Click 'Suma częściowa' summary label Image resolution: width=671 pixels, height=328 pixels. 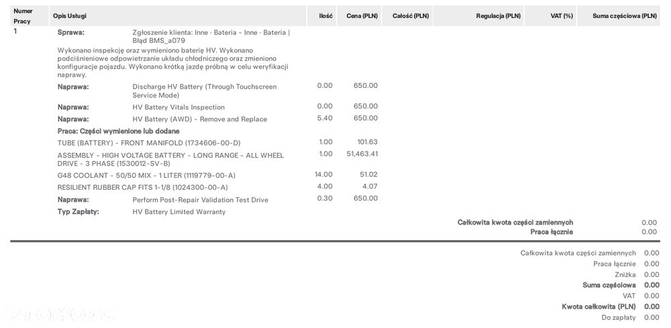point(609,285)
